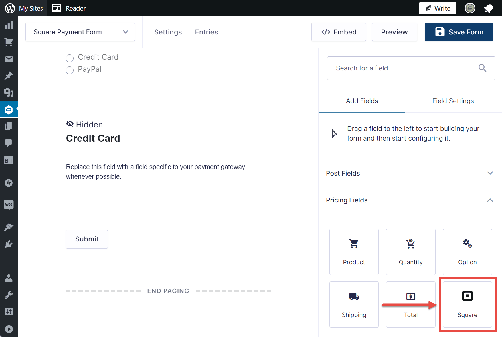Select the hidden Credit Card field
The height and width of the screenshot is (337, 502).
[168, 151]
